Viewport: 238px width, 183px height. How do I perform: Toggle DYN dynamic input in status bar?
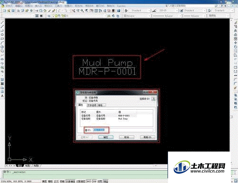[x=94, y=181]
